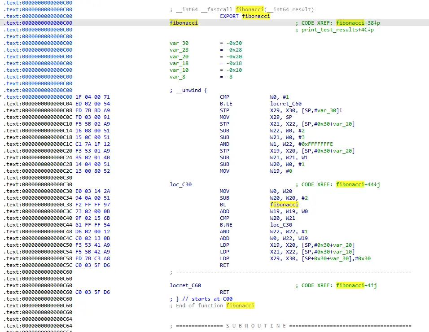Select the loc_C30 label definition
Viewport: 429px width, 332px height.
pyautogui.click(x=181, y=184)
